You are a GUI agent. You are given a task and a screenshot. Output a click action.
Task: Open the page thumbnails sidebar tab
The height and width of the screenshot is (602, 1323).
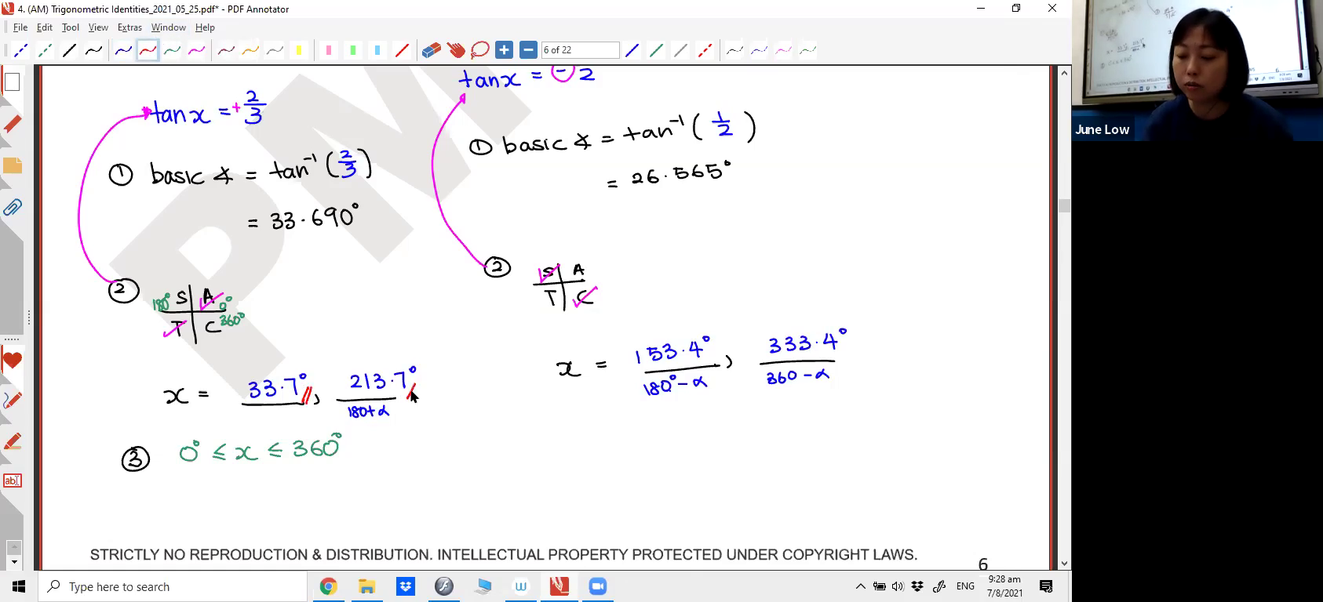point(12,82)
